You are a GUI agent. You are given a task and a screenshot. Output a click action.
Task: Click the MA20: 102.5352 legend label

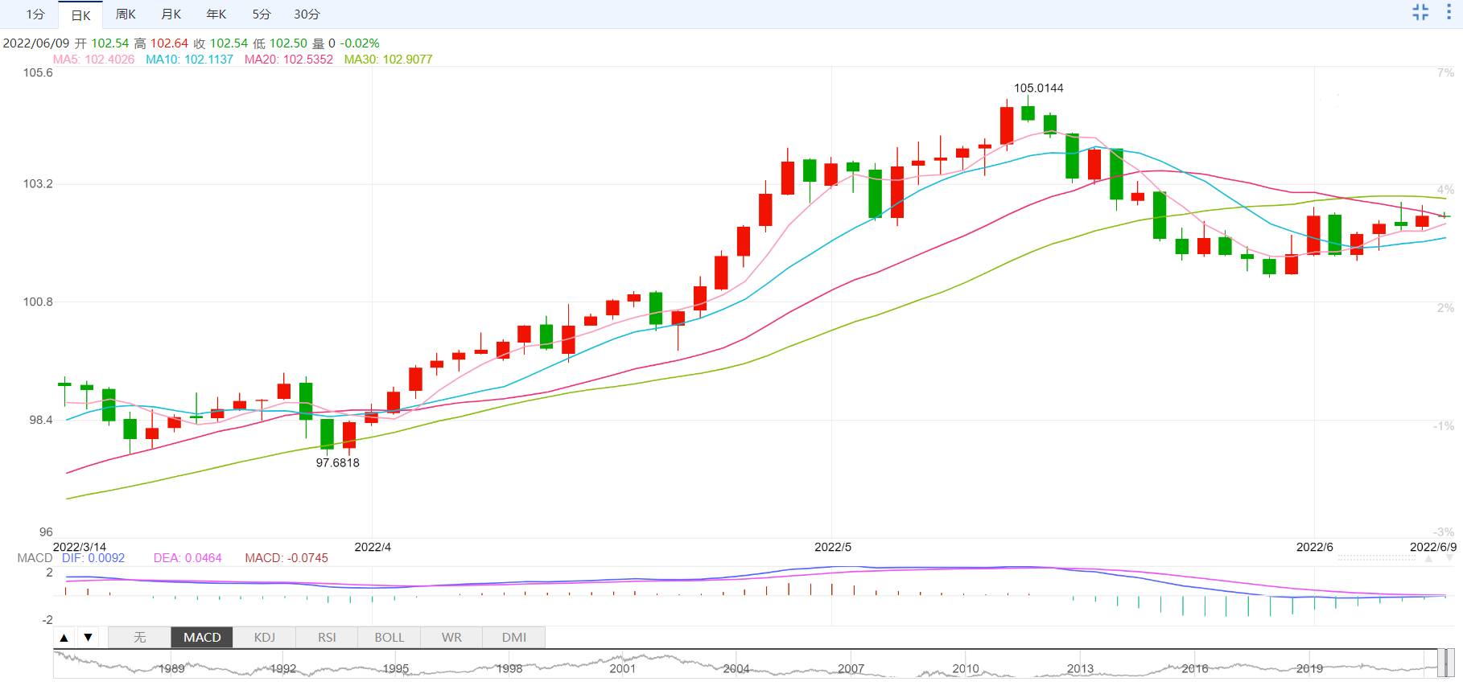pyautogui.click(x=288, y=60)
